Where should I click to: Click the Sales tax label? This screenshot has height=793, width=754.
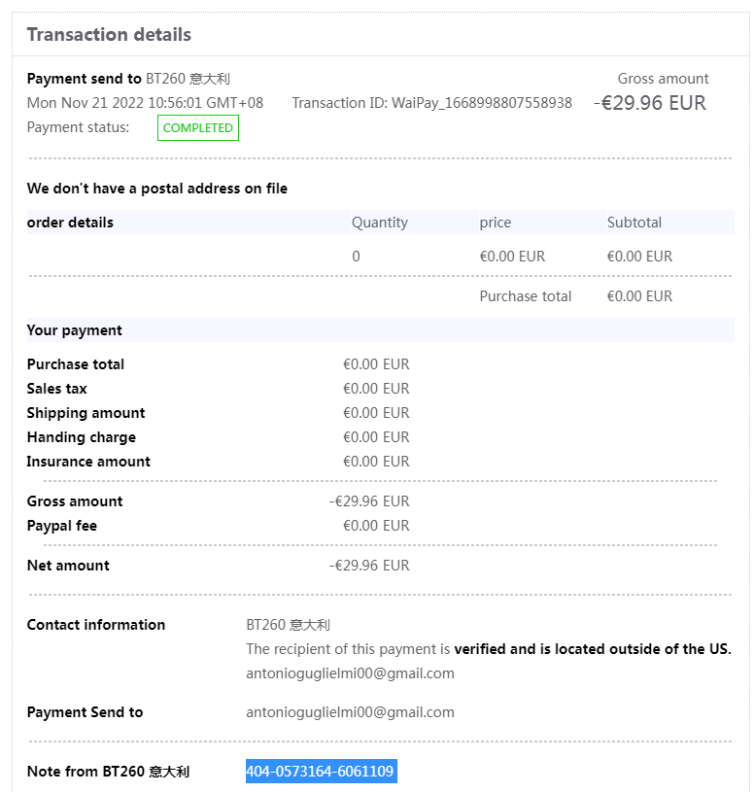pos(56,389)
